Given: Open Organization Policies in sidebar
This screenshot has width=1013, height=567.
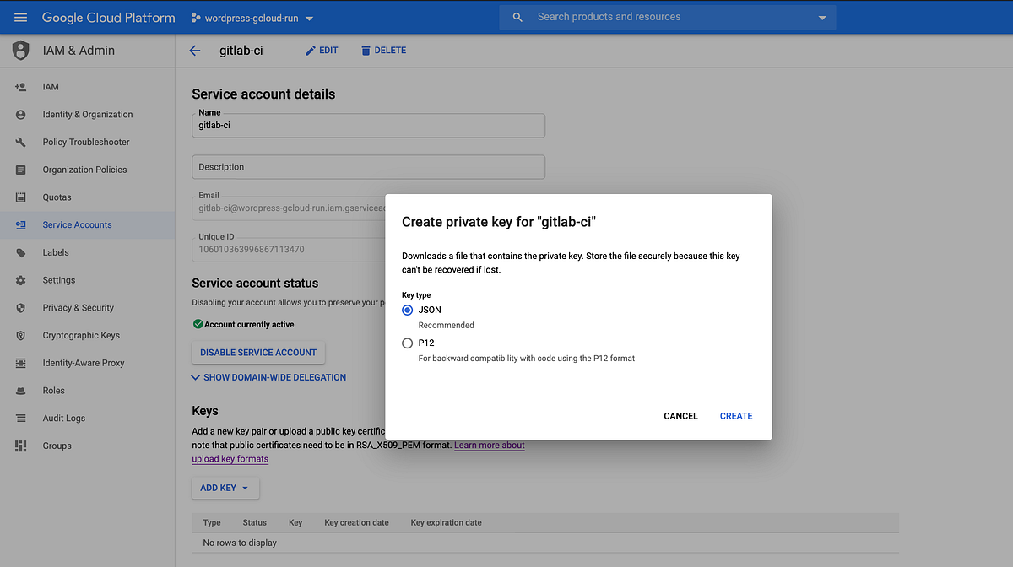Looking at the screenshot, I should tap(87, 170).
